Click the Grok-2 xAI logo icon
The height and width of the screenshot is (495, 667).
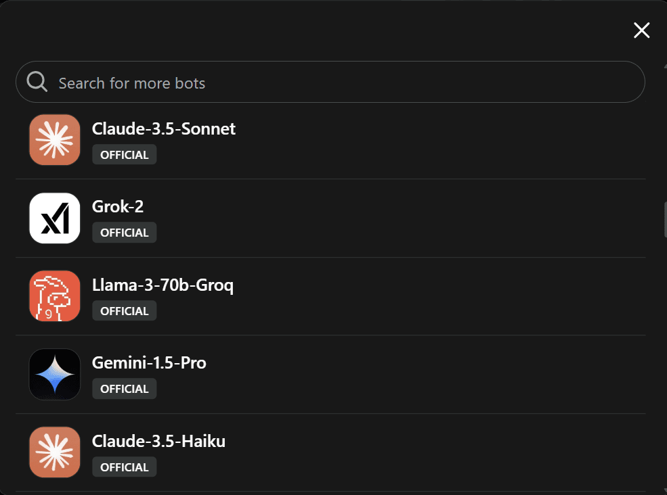(x=55, y=218)
